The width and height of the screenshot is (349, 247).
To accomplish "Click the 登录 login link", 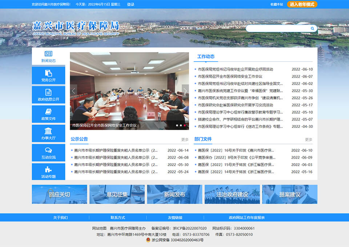I will click(x=131, y=4).
